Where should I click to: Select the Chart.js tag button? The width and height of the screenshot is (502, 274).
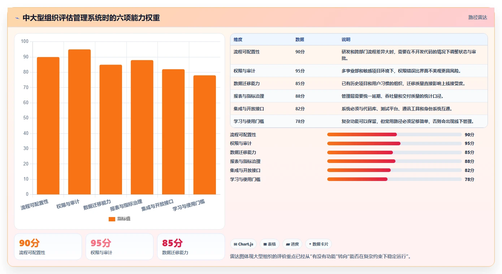[x=243, y=244]
